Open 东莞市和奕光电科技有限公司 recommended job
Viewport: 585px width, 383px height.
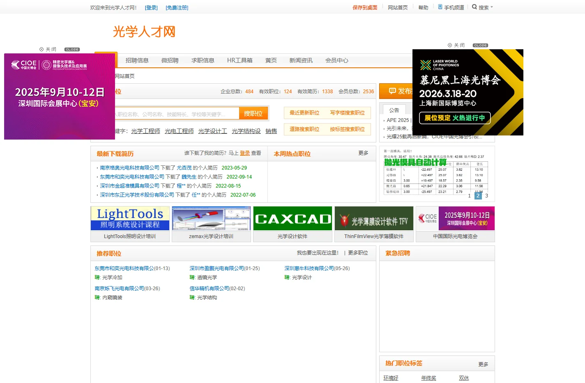(124, 268)
